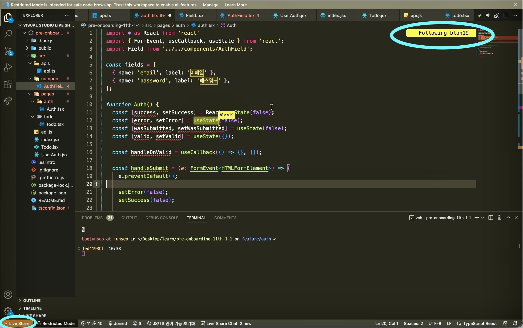This screenshot has height=328, width=523.
Task: Open Live Share Chat: 2 new
Action: [226, 323]
